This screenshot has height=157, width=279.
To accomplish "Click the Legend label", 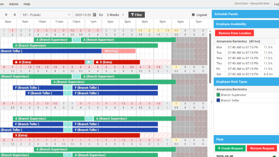I will 202,15.
